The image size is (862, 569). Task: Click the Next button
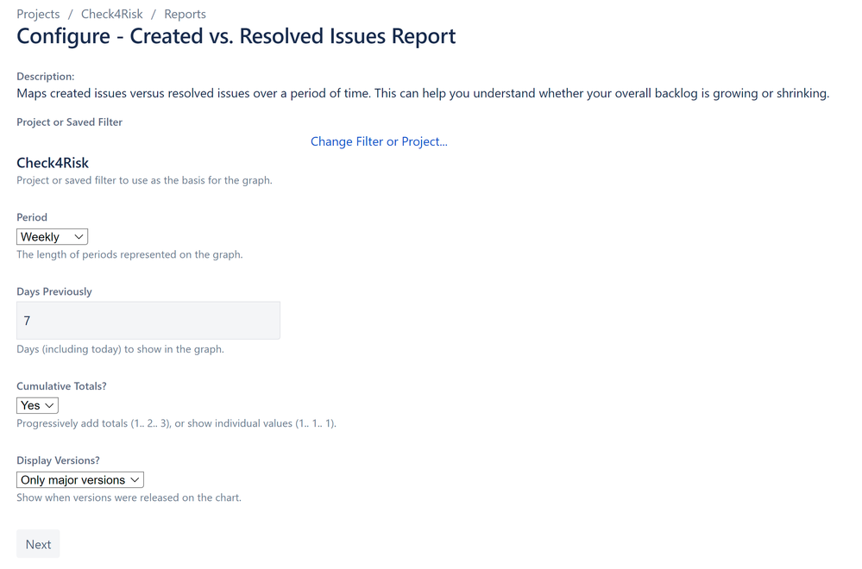(x=38, y=544)
